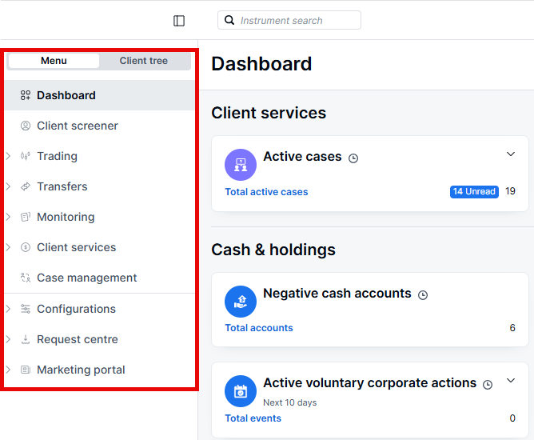Click the Active cases purple icon
This screenshot has height=440, width=534.
coord(241,165)
